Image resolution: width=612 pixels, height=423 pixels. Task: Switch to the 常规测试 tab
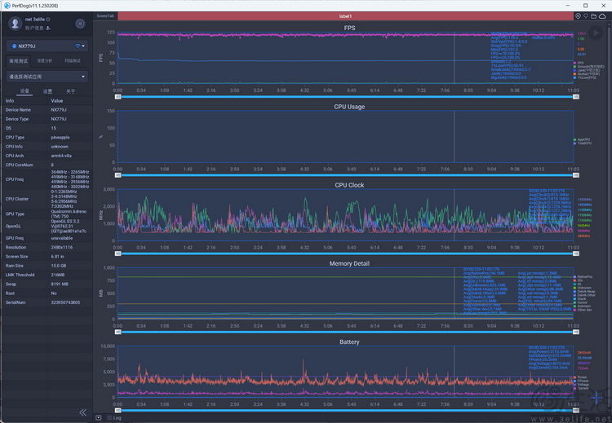point(18,61)
